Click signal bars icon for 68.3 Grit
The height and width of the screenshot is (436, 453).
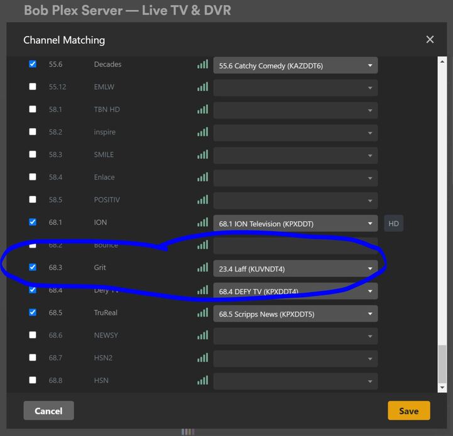(202, 267)
